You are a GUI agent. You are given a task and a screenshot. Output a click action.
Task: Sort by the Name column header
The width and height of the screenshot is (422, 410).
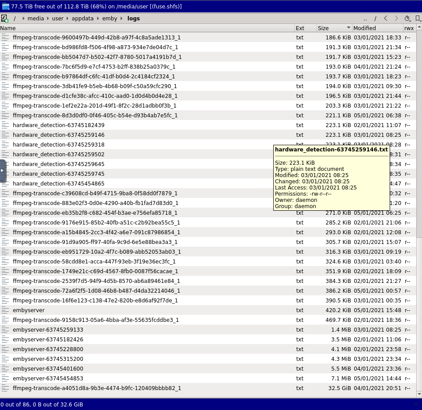coord(147,28)
